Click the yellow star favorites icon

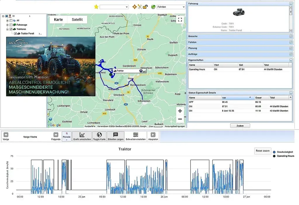(x=96, y=6)
